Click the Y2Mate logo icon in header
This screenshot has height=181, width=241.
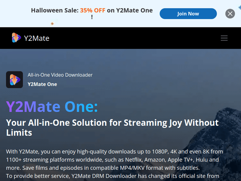tap(16, 38)
